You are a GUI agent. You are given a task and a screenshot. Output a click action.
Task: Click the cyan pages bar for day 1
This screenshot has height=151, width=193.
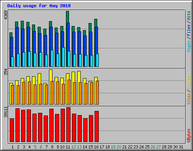tap(12, 62)
